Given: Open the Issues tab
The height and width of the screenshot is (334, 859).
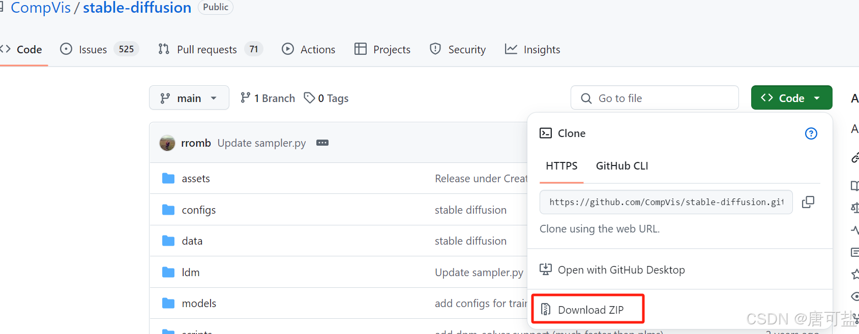Looking at the screenshot, I should coord(99,49).
